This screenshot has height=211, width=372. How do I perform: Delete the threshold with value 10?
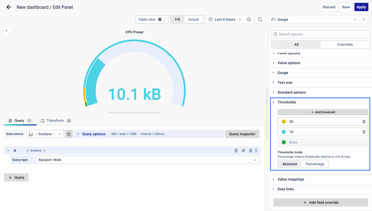click(364, 132)
